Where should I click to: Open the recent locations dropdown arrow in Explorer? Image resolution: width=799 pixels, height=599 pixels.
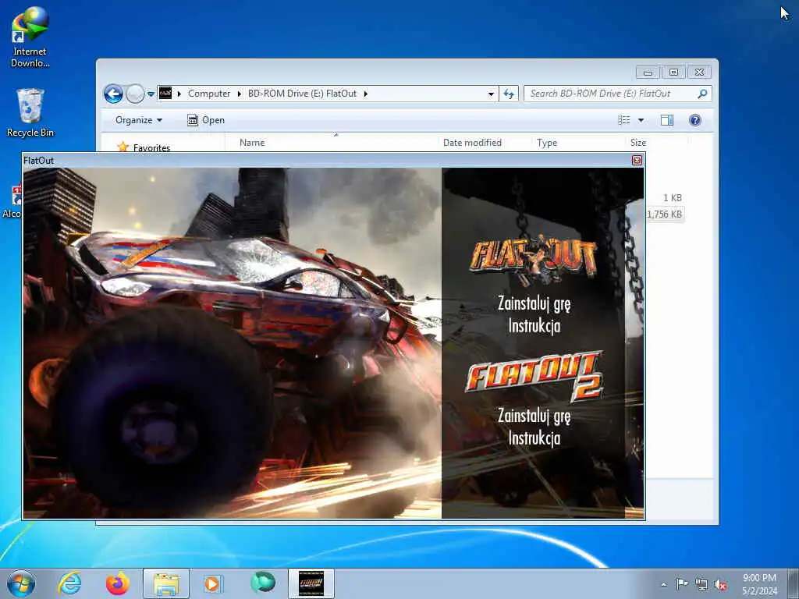click(x=151, y=94)
